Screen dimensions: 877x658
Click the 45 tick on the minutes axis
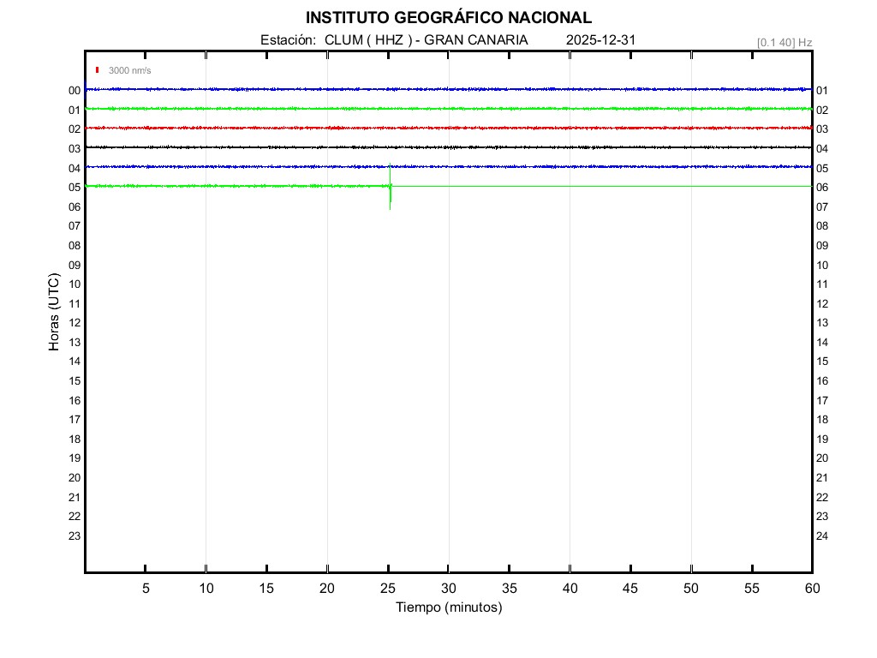(x=630, y=588)
